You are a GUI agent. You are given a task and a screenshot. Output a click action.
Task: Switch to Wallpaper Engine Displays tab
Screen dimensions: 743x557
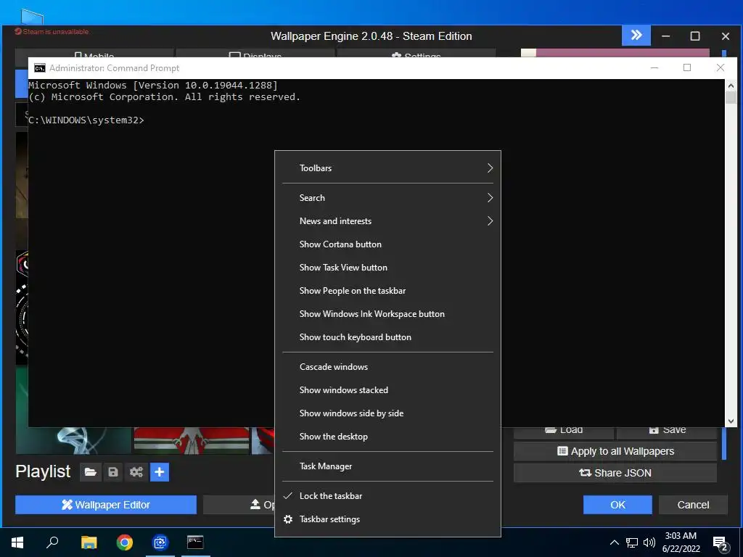pos(255,53)
